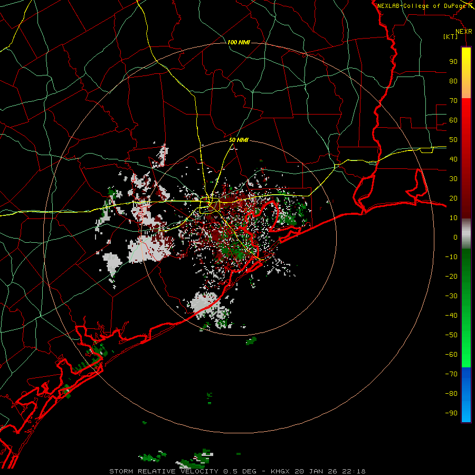
Task: Click the -60 value on velocity scale
Action: tap(451, 355)
